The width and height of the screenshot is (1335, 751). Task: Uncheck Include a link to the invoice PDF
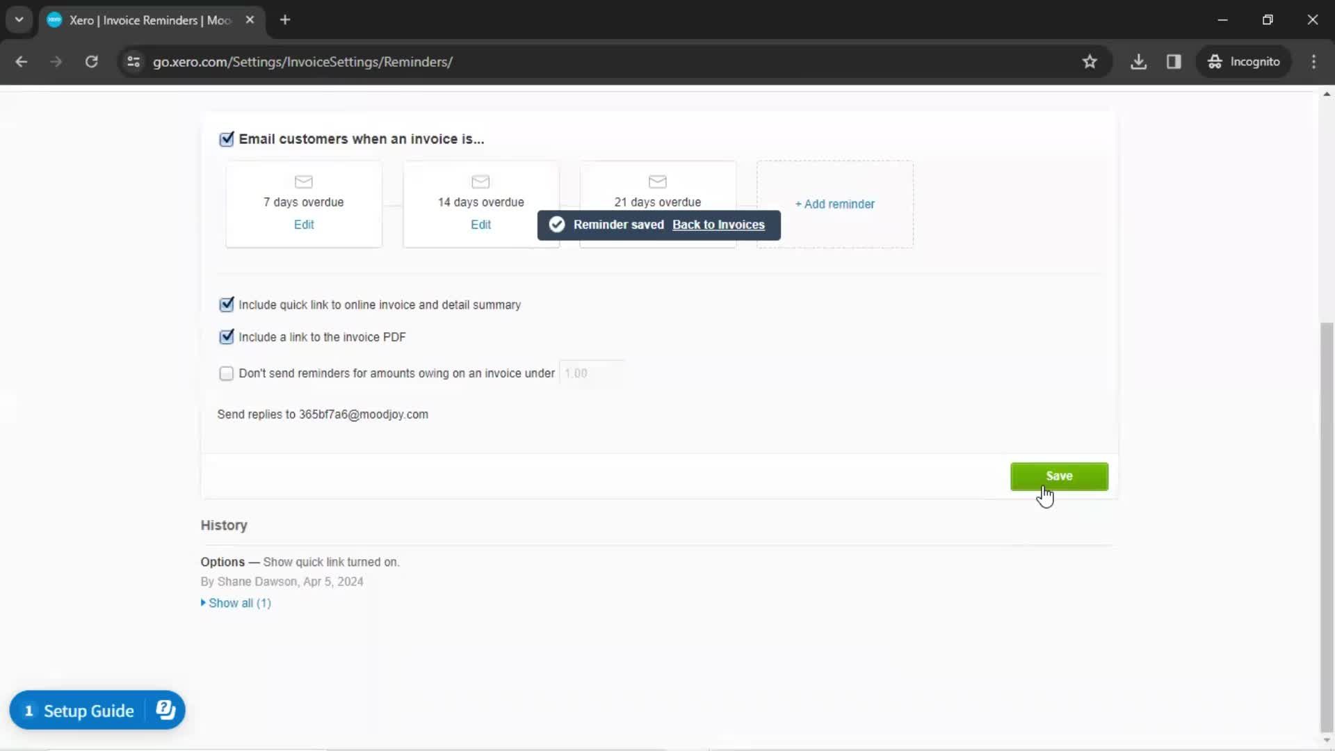227,337
